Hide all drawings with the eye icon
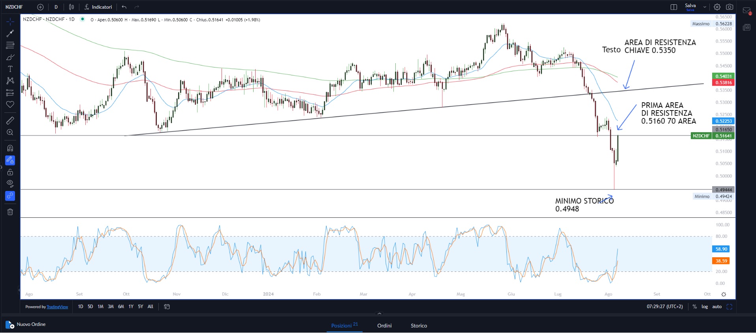 [x=10, y=183]
